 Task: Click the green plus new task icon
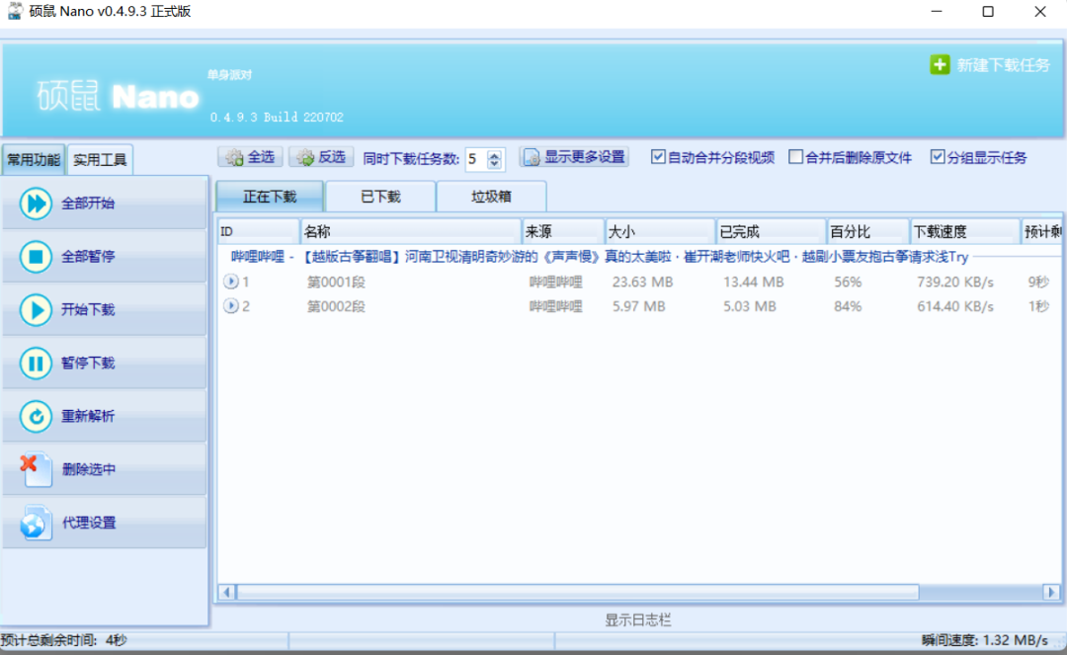click(x=940, y=64)
